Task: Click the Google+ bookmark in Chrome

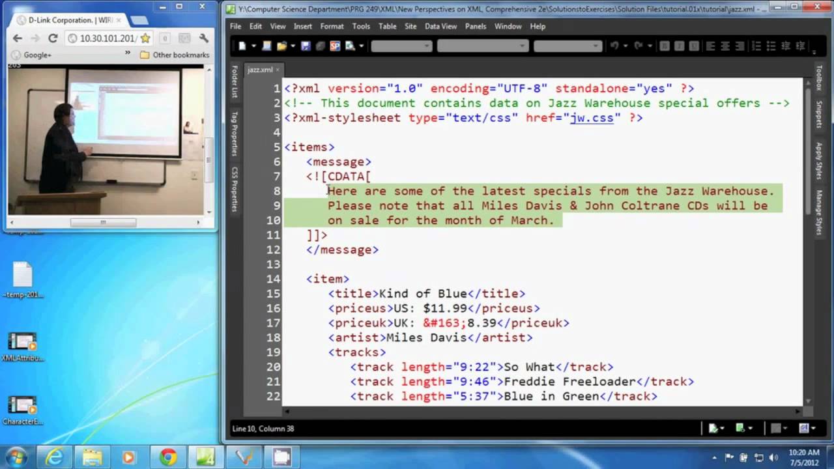Action: [x=32, y=55]
